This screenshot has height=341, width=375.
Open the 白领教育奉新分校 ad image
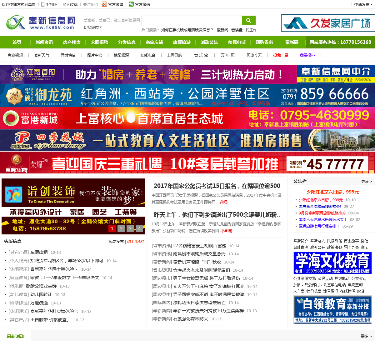pos(332,309)
